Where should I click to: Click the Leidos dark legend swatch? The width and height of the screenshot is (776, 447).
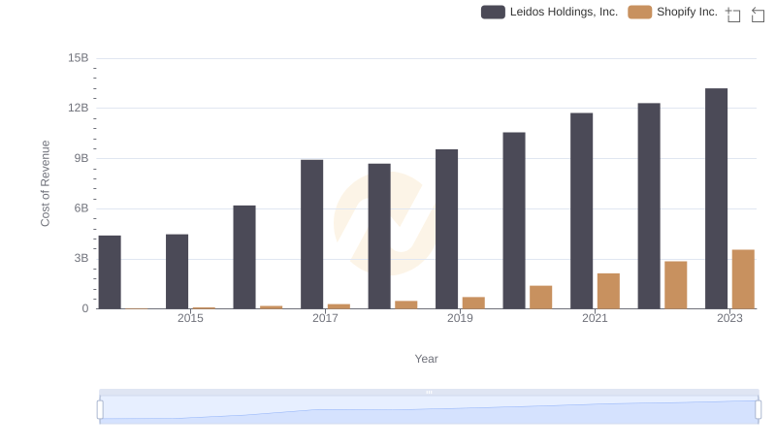click(493, 12)
